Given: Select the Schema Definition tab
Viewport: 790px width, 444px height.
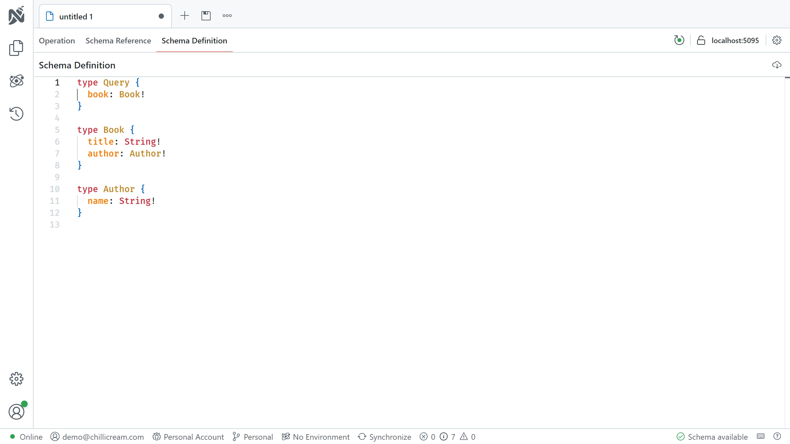Looking at the screenshot, I should (194, 40).
